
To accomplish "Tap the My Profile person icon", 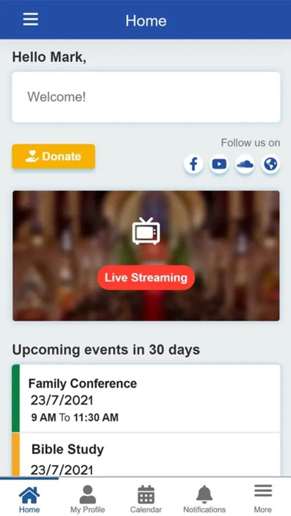I will [x=88, y=494].
